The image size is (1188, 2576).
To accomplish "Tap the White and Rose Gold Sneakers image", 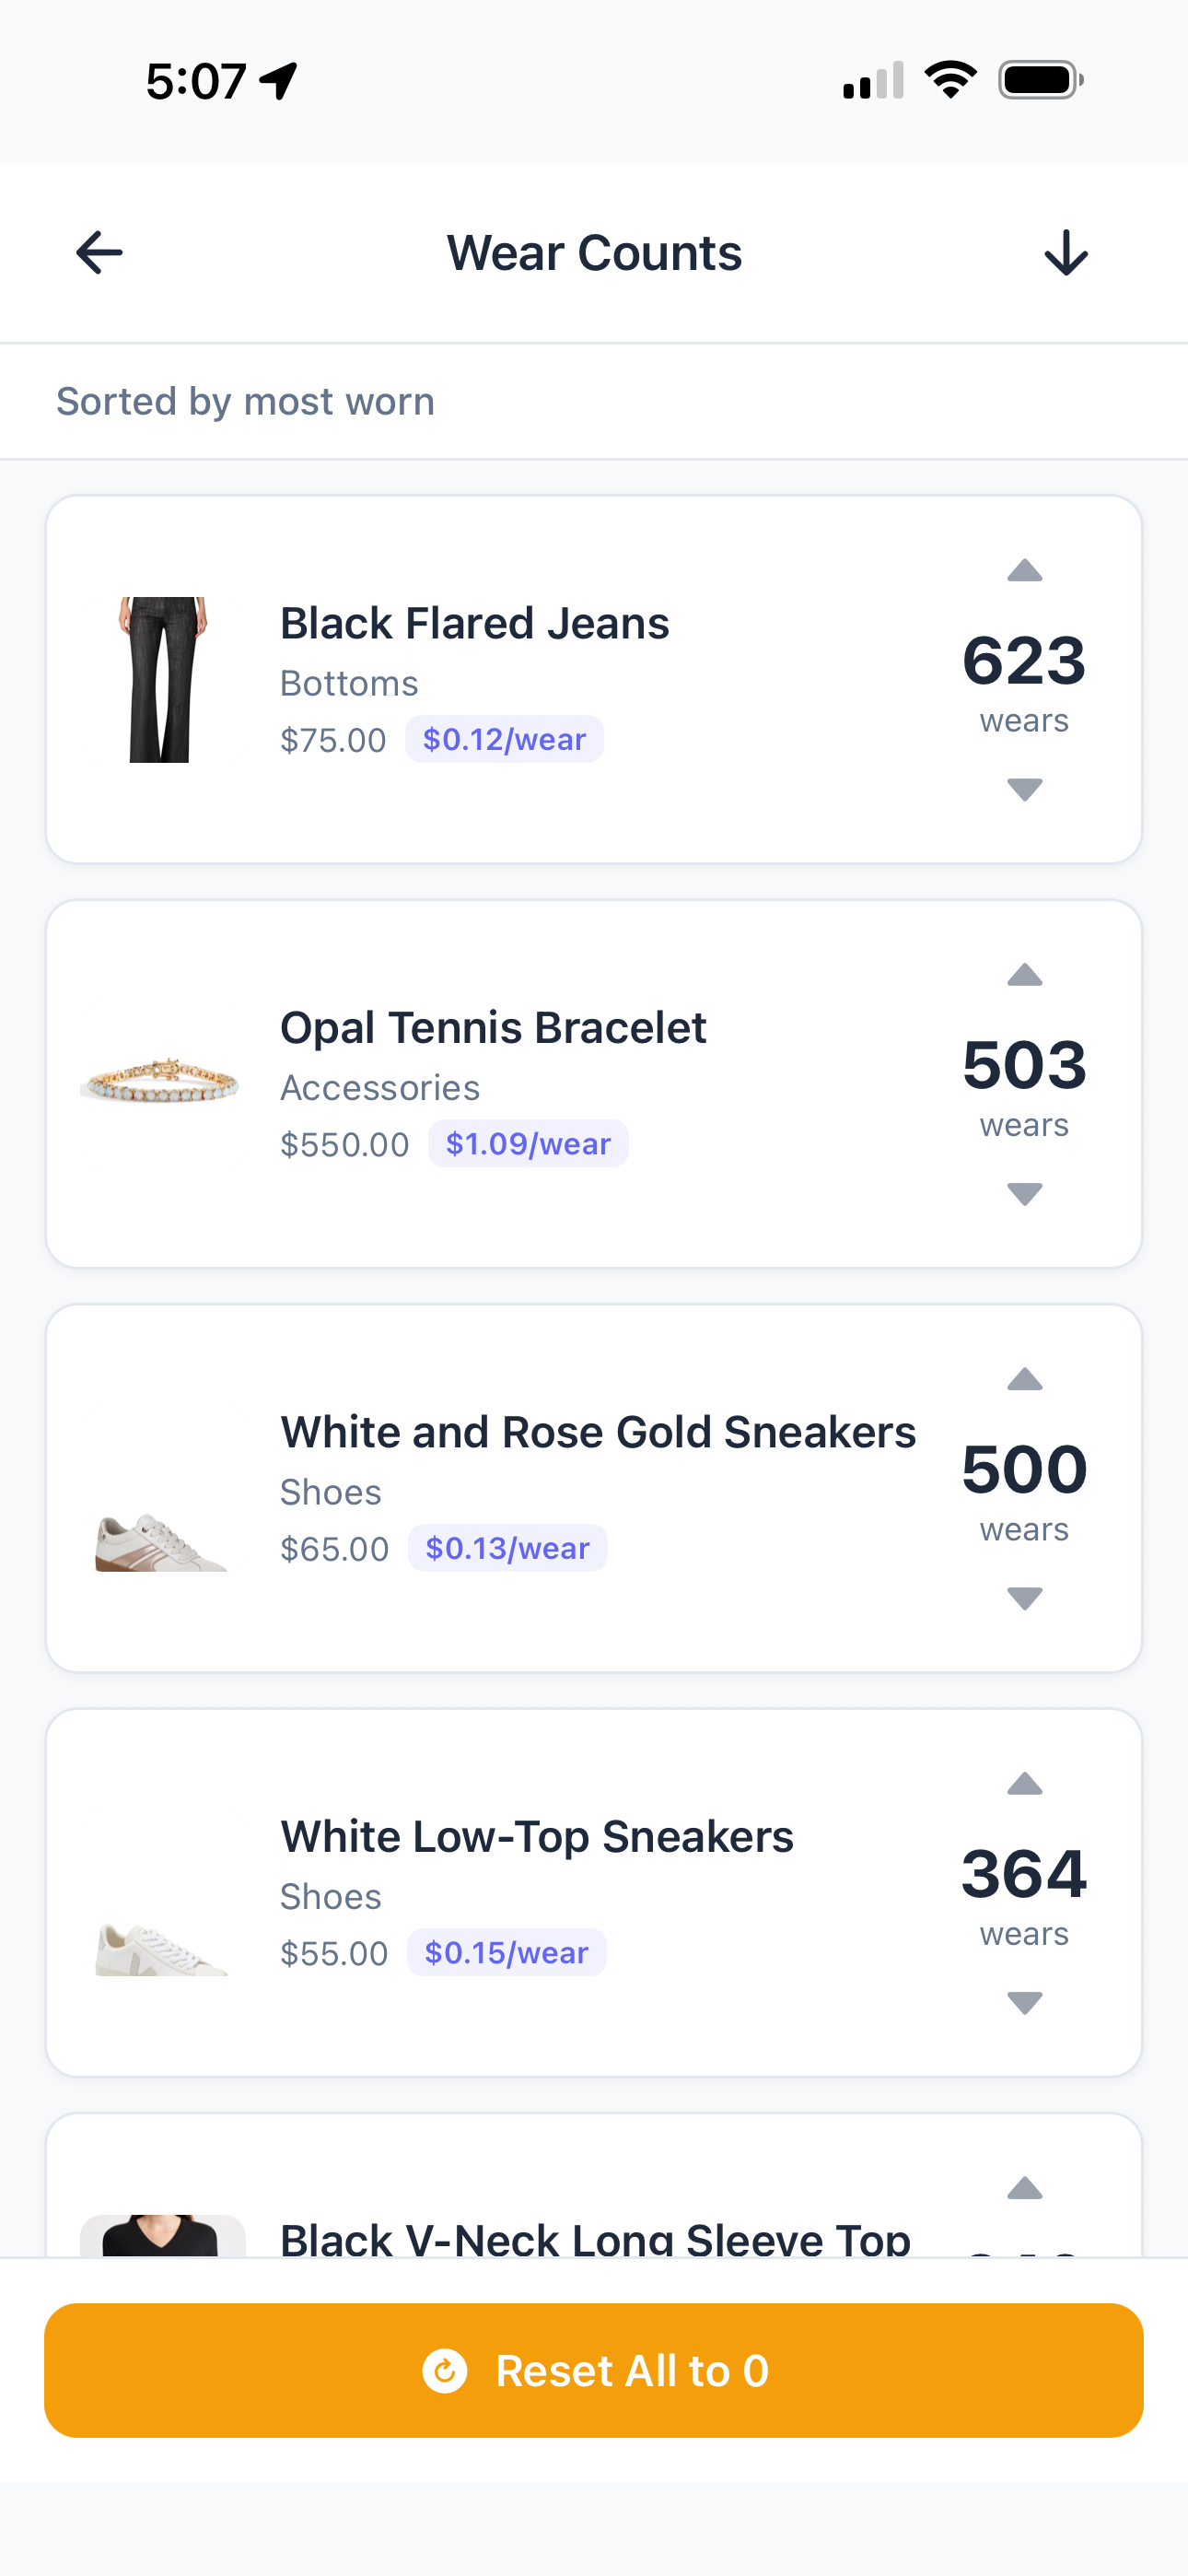I will (162, 1542).
